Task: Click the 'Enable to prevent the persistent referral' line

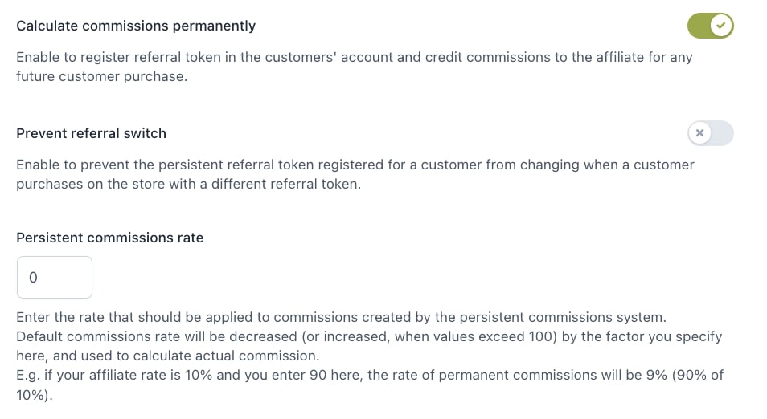Action: (355, 165)
